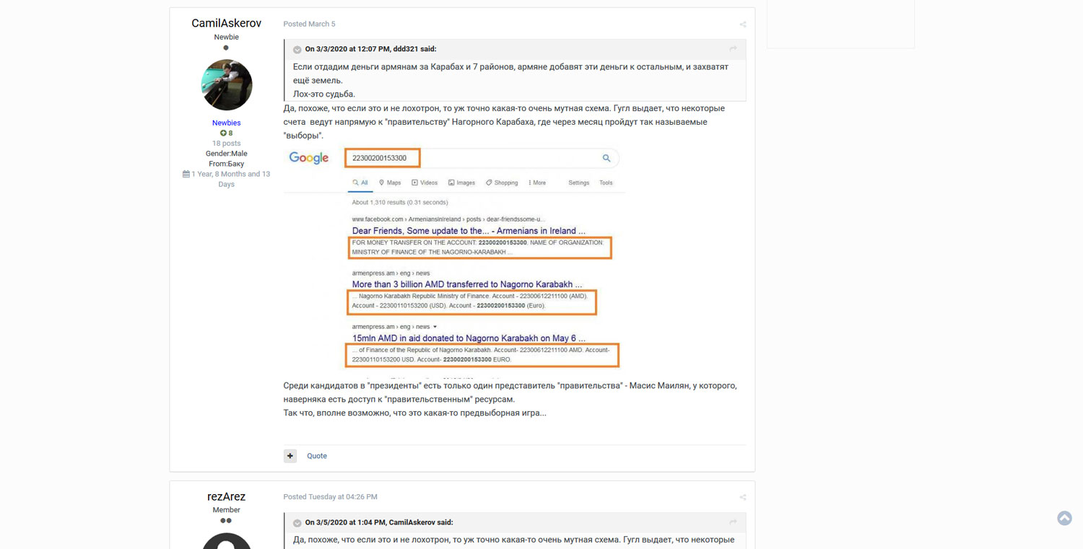This screenshot has height=549, width=1083.
Task: Click "Posted Tuesday at 04:26 PM" timestamp
Action: pos(330,497)
